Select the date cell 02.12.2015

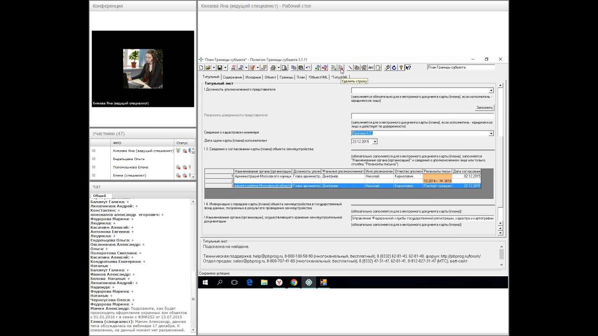(466, 176)
